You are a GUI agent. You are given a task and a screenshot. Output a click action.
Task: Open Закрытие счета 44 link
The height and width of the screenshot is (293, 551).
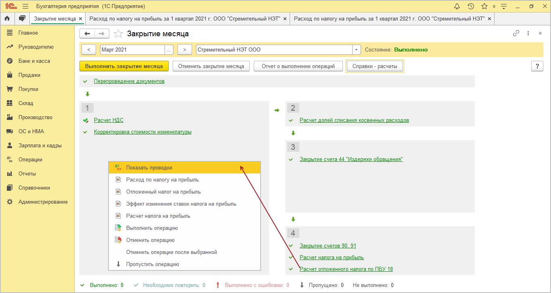tap(351, 159)
